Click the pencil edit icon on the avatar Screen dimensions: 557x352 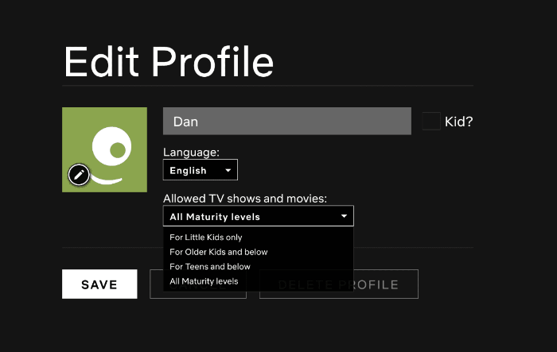click(79, 174)
